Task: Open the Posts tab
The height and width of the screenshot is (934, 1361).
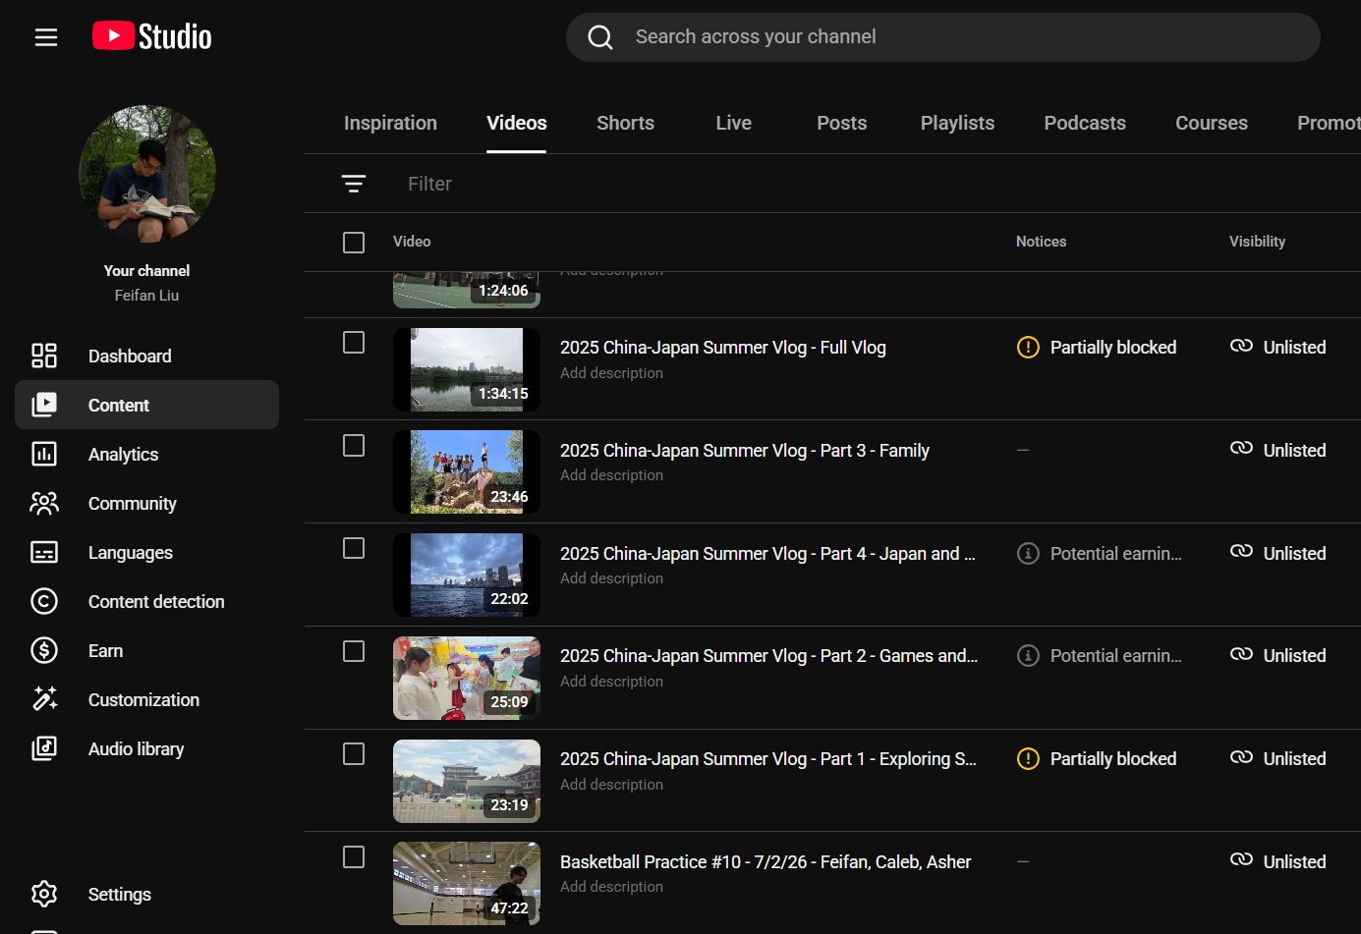Action: [x=841, y=123]
